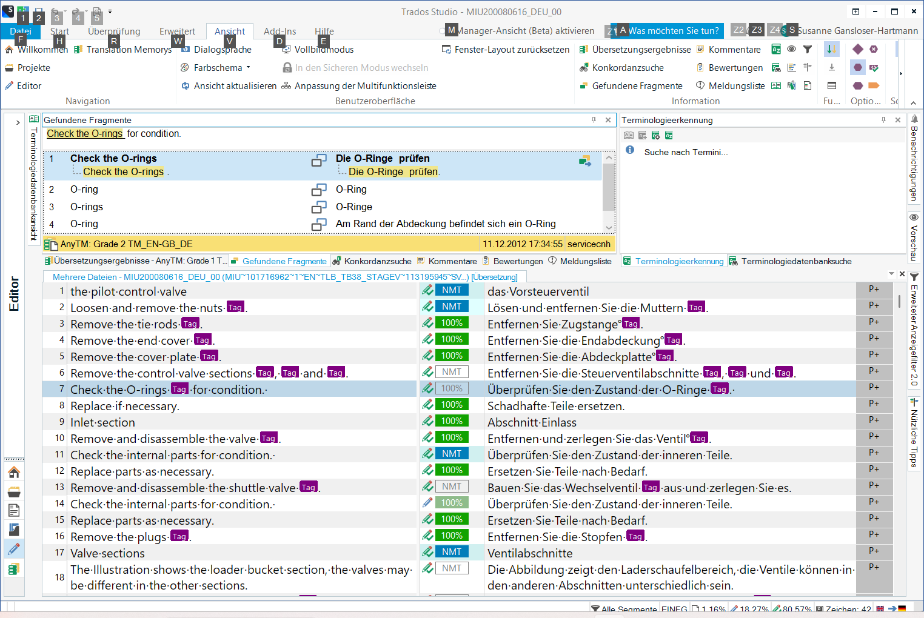Screen dimensions: 924x618
Task: Close the Terminologieerkennung panel
Action: point(898,120)
